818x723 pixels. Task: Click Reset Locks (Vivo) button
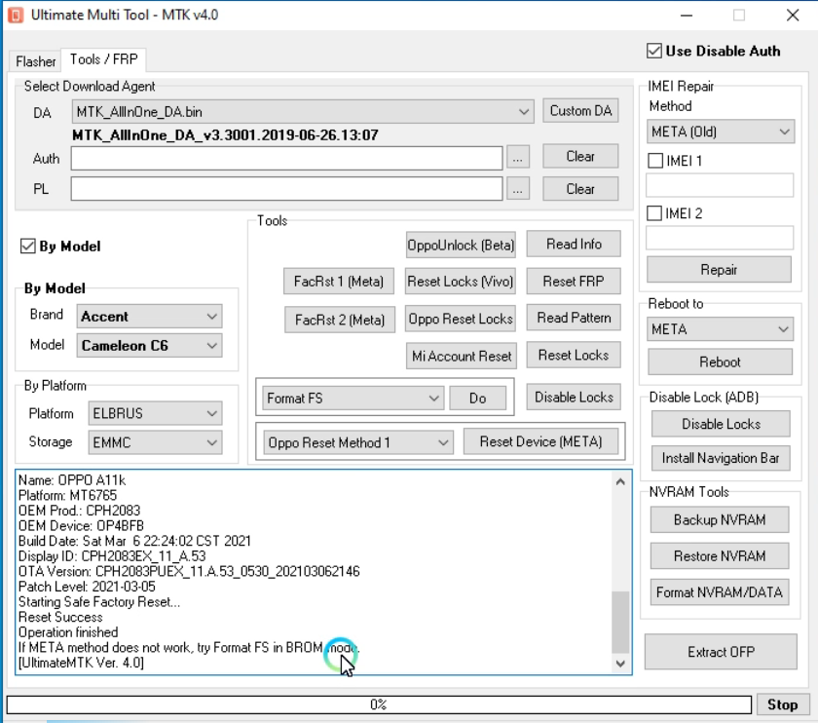(460, 282)
